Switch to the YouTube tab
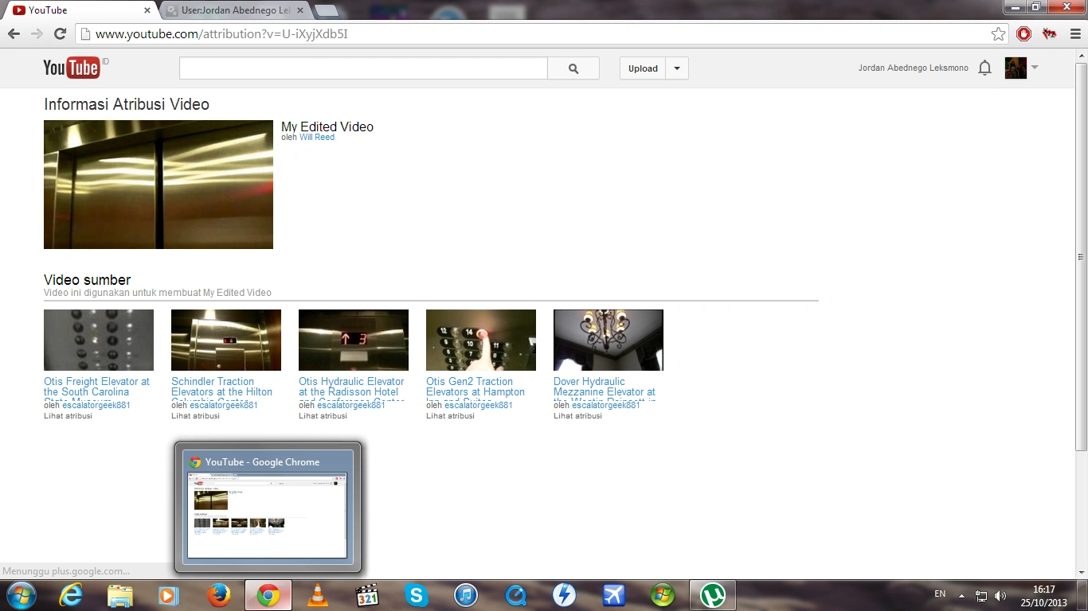Image resolution: width=1088 pixels, height=611 pixels. (80, 10)
